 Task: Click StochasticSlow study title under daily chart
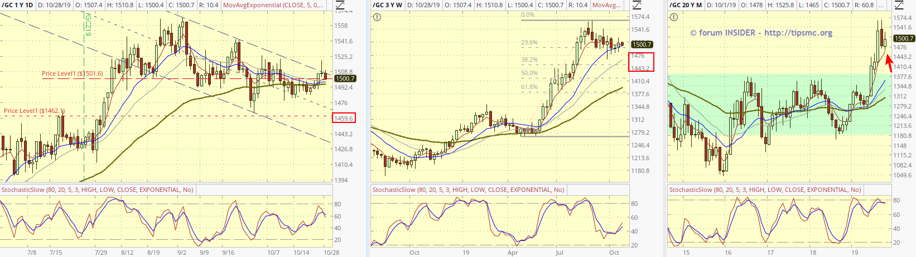[x=97, y=190]
